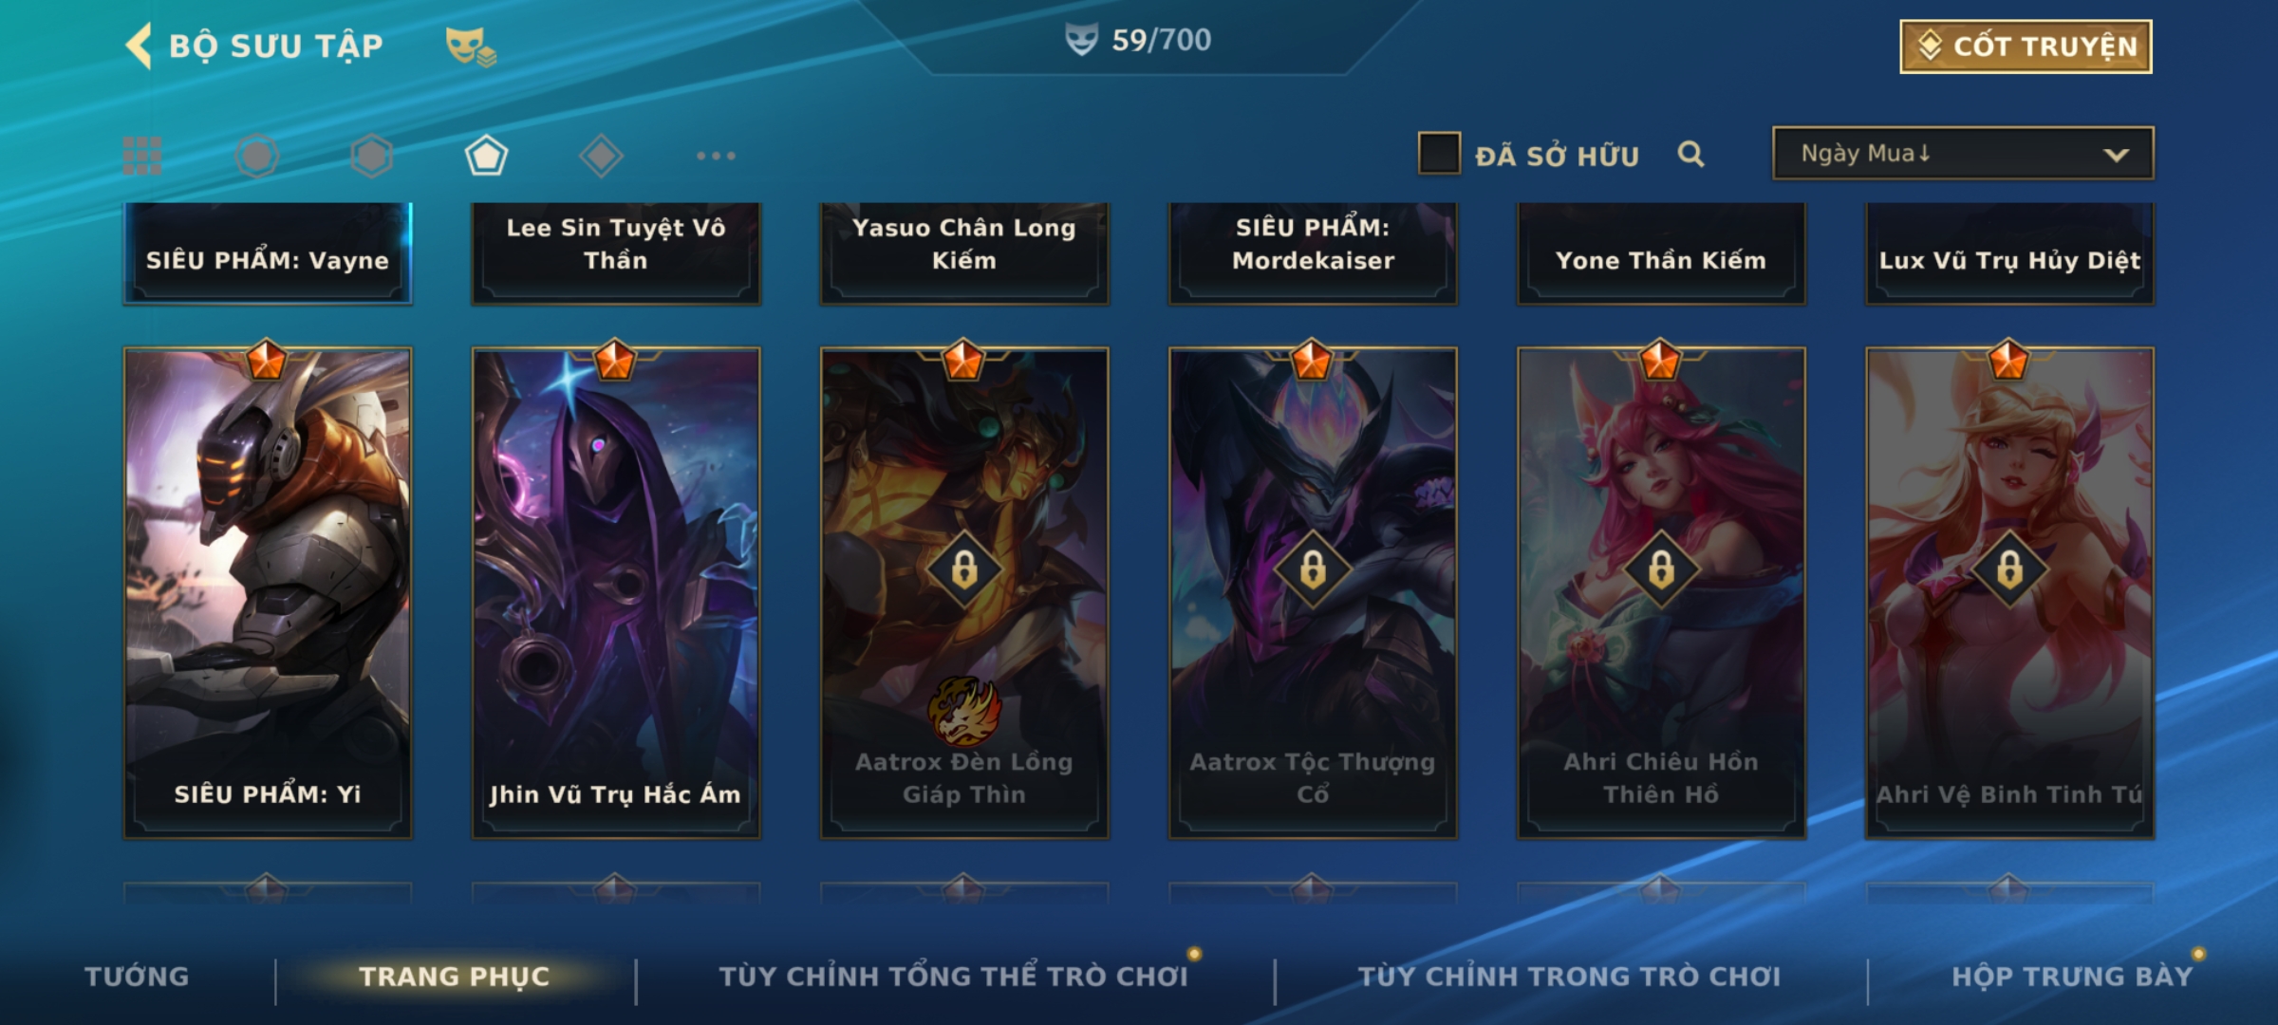Switch to the Tướng tab

tap(137, 977)
